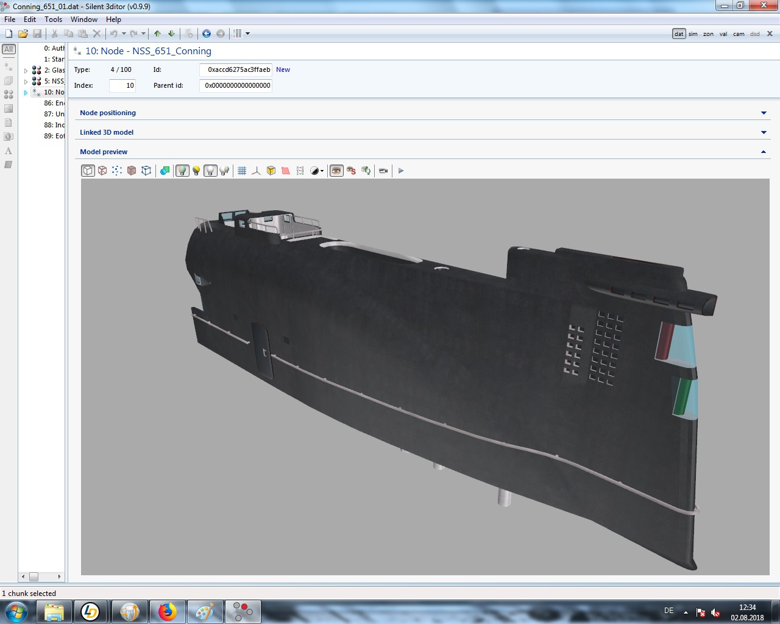The width and height of the screenshot is (780, 624).
Task: Switch to the wireframe cube render mode
Action: point(102,171)
